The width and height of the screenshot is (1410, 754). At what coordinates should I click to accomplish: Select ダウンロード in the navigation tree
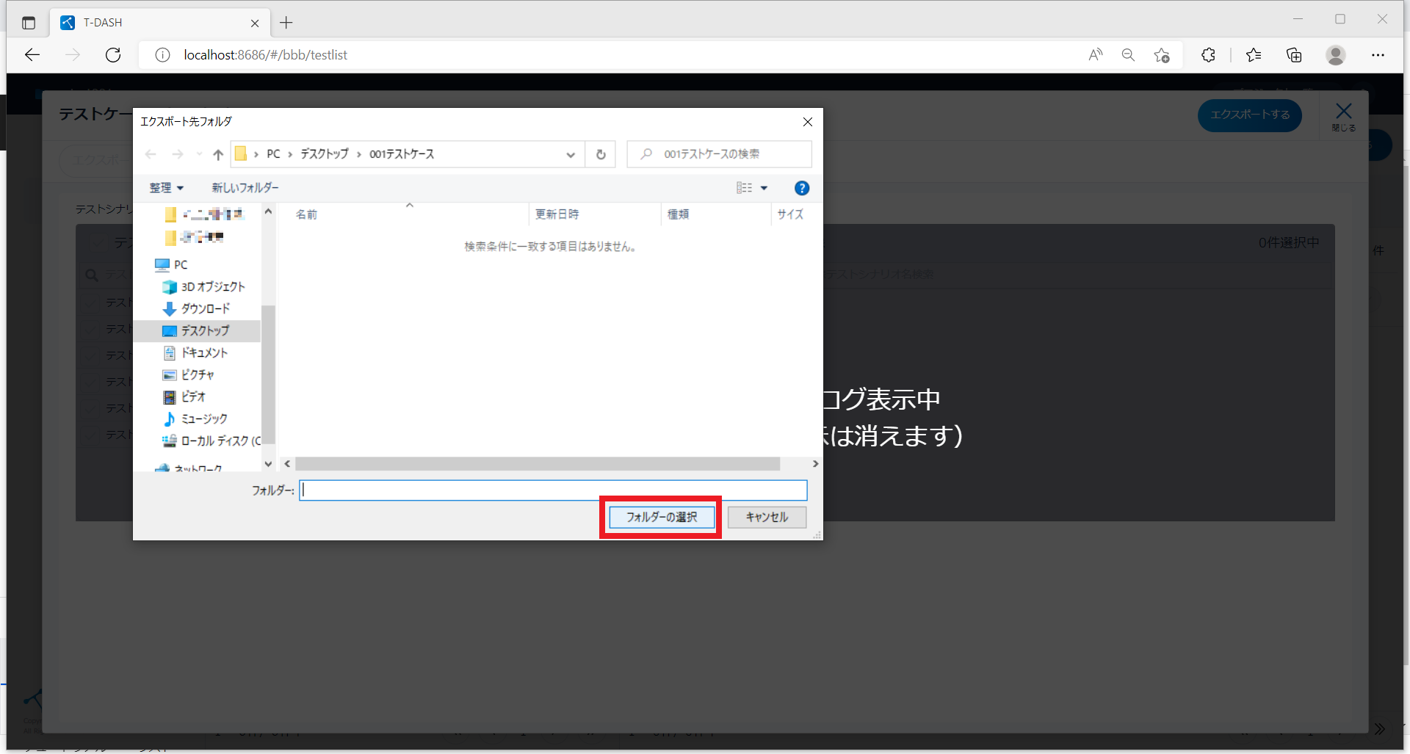(x=205, y=309)
